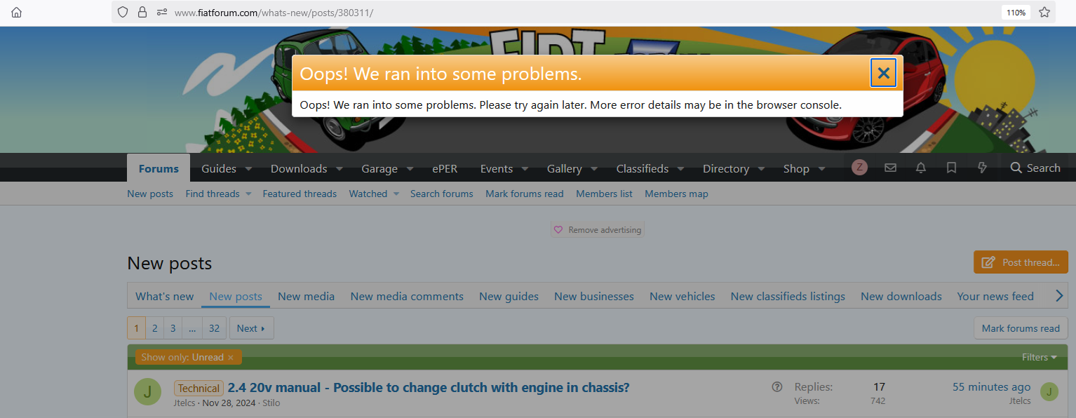
Task: Open the Classifieds navigation item
Action: tap(643, 168)
